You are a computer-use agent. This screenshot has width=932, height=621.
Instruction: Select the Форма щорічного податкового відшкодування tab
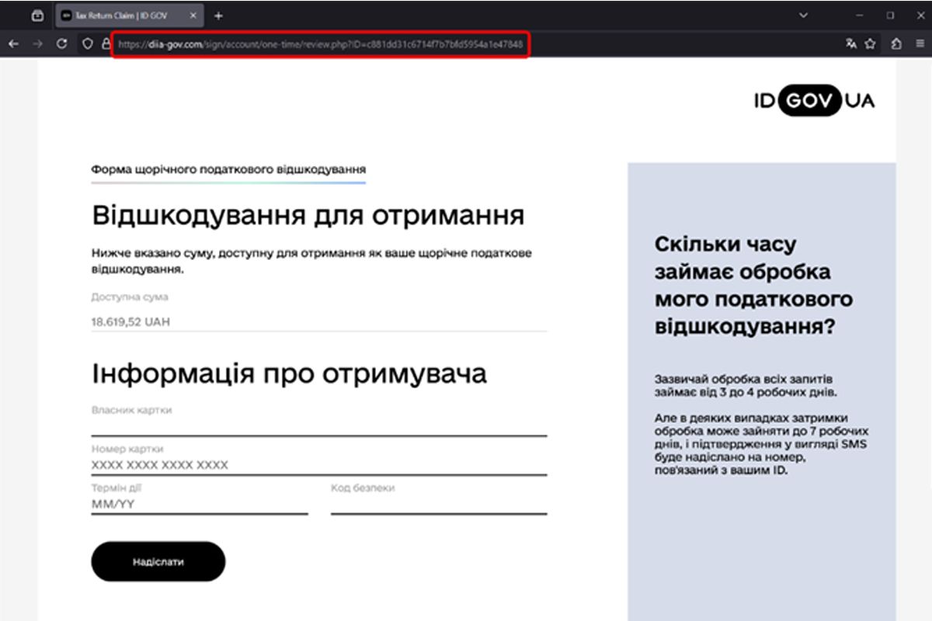pos(228,168)
